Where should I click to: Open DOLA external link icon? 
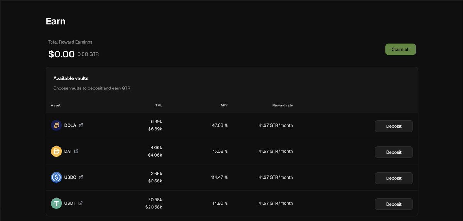pos(81,125)
